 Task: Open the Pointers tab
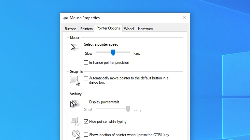[86, 29]
